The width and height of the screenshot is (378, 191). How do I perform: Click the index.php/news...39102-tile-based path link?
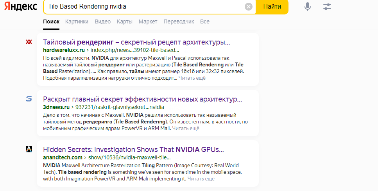pyautogui.click(x=135, y=50)
